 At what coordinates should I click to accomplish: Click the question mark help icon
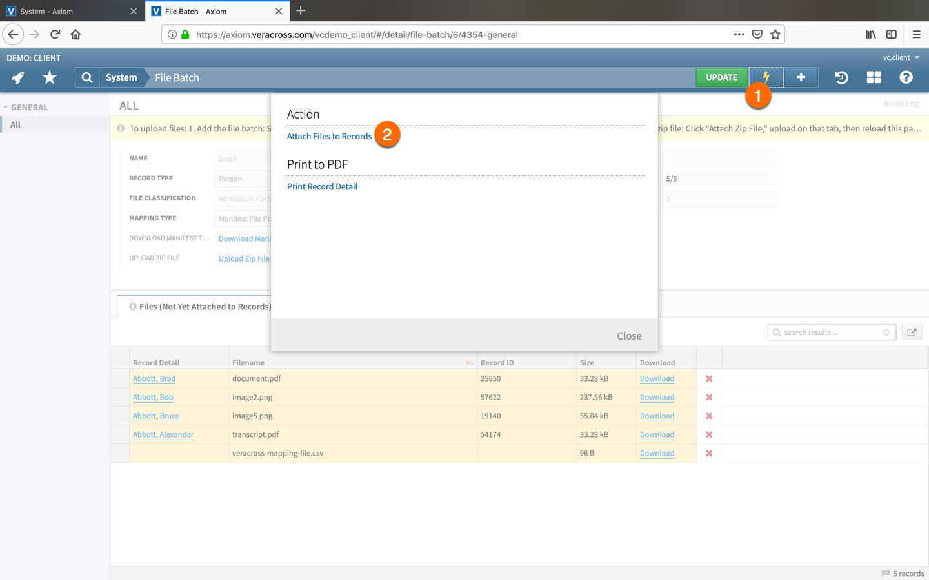pyautogui.click(x=906, y=78)
